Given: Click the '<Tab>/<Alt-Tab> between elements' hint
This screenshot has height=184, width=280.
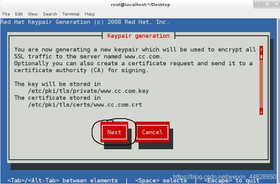Looking at the screenshot, I should coord(63,181).
